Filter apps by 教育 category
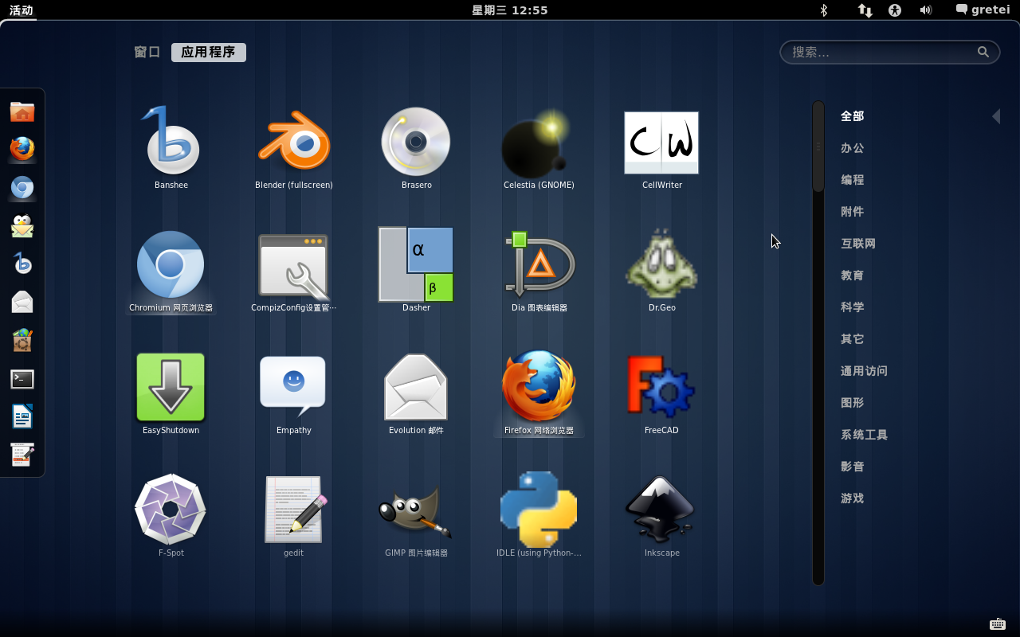This screenshot has height=637, width=1020. pyautogui.click(x=853, y=276)
